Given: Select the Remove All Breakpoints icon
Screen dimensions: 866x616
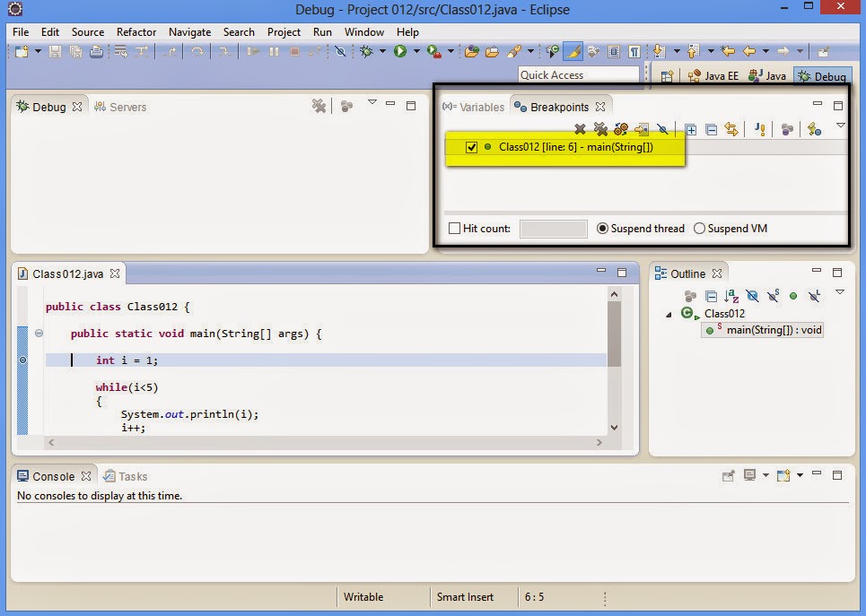Looking at the screenshot, I should (x=600, y=129).
